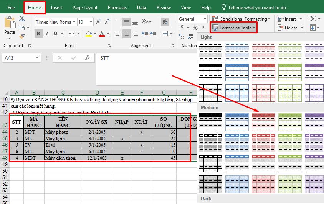Toggle Italic formatting
The height and width of the screenshot is (204, 324).
[47, 34]
